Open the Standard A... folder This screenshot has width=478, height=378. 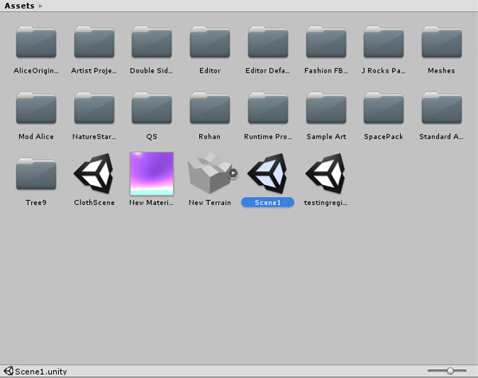pyautogui.click(x=441, y=108)
